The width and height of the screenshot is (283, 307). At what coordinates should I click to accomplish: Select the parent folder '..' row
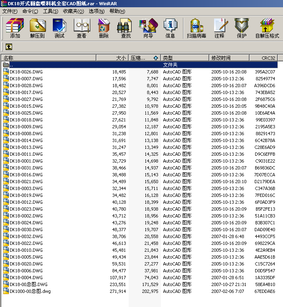[x=140, y=65]
